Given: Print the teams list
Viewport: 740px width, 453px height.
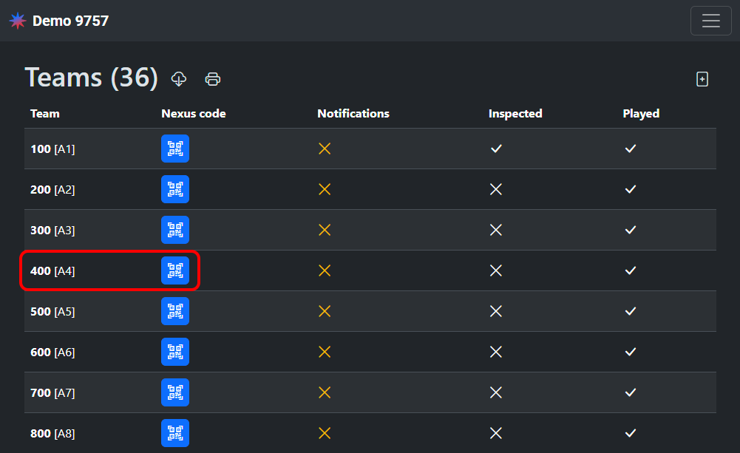Looking at the screenshot, I should tap(213, 78).
